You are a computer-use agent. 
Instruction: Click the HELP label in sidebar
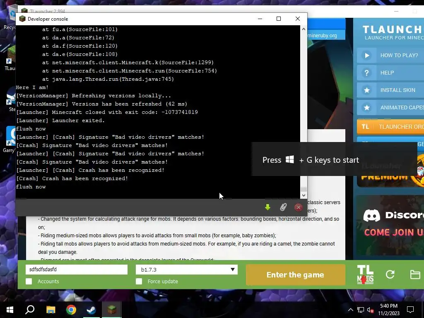coord(387,73)
